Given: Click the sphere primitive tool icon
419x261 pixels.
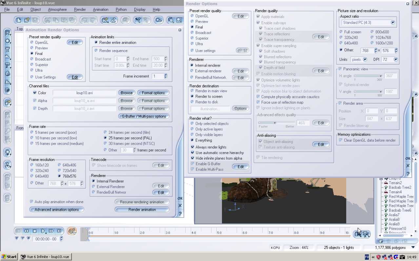Looking at the screenshot, I should [x=8, y=41].
